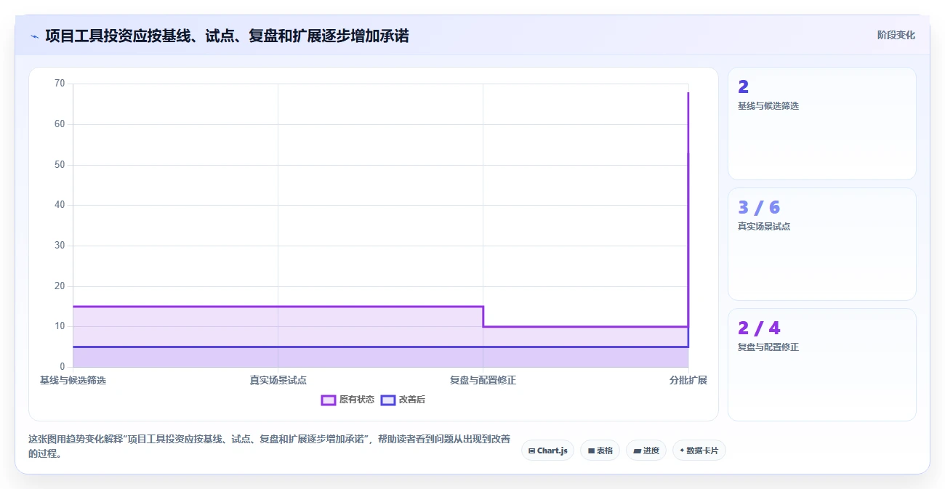Select the Chart.js tag chip
The image size is (945, 489).
click(x=547, y=450)
